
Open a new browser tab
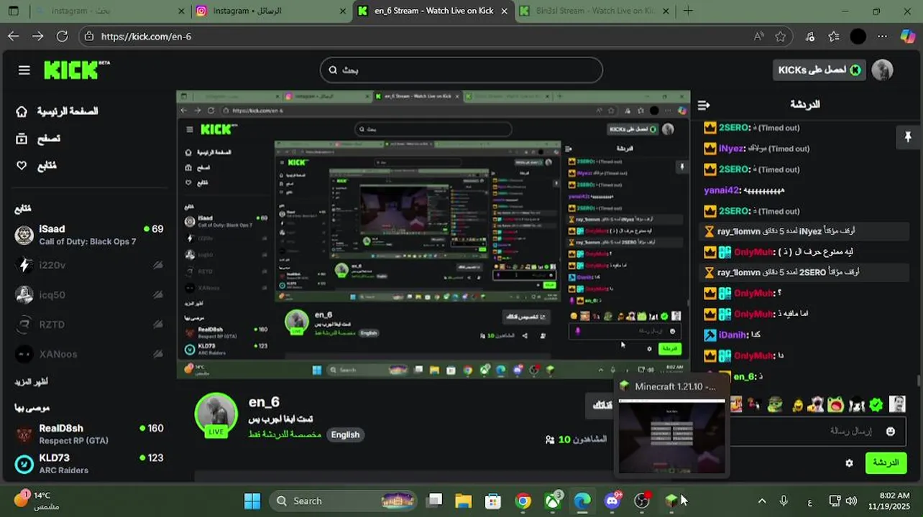(688, 11)
